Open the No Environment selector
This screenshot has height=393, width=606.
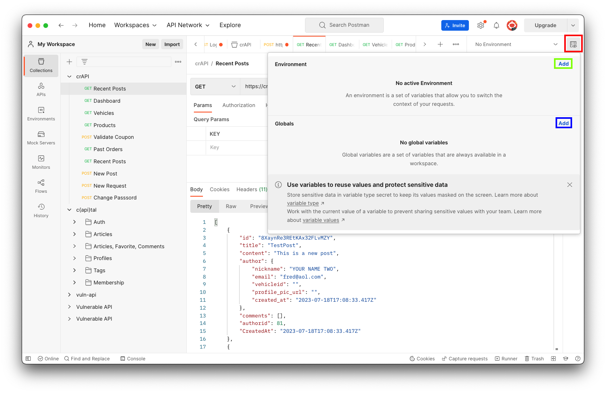point(516,44)
